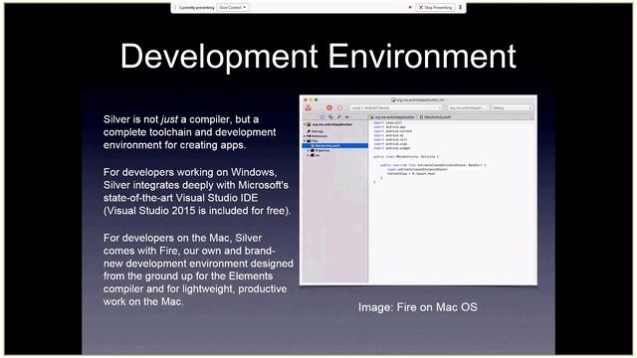
Task: Open the Debug configuration dropdown
Action: pos(512,107)
